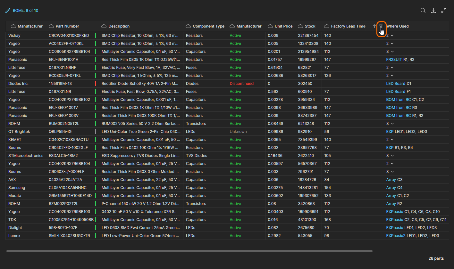Select Diodes Inc. manufacturer cell
454x269 pixels.
click(18, 84)
